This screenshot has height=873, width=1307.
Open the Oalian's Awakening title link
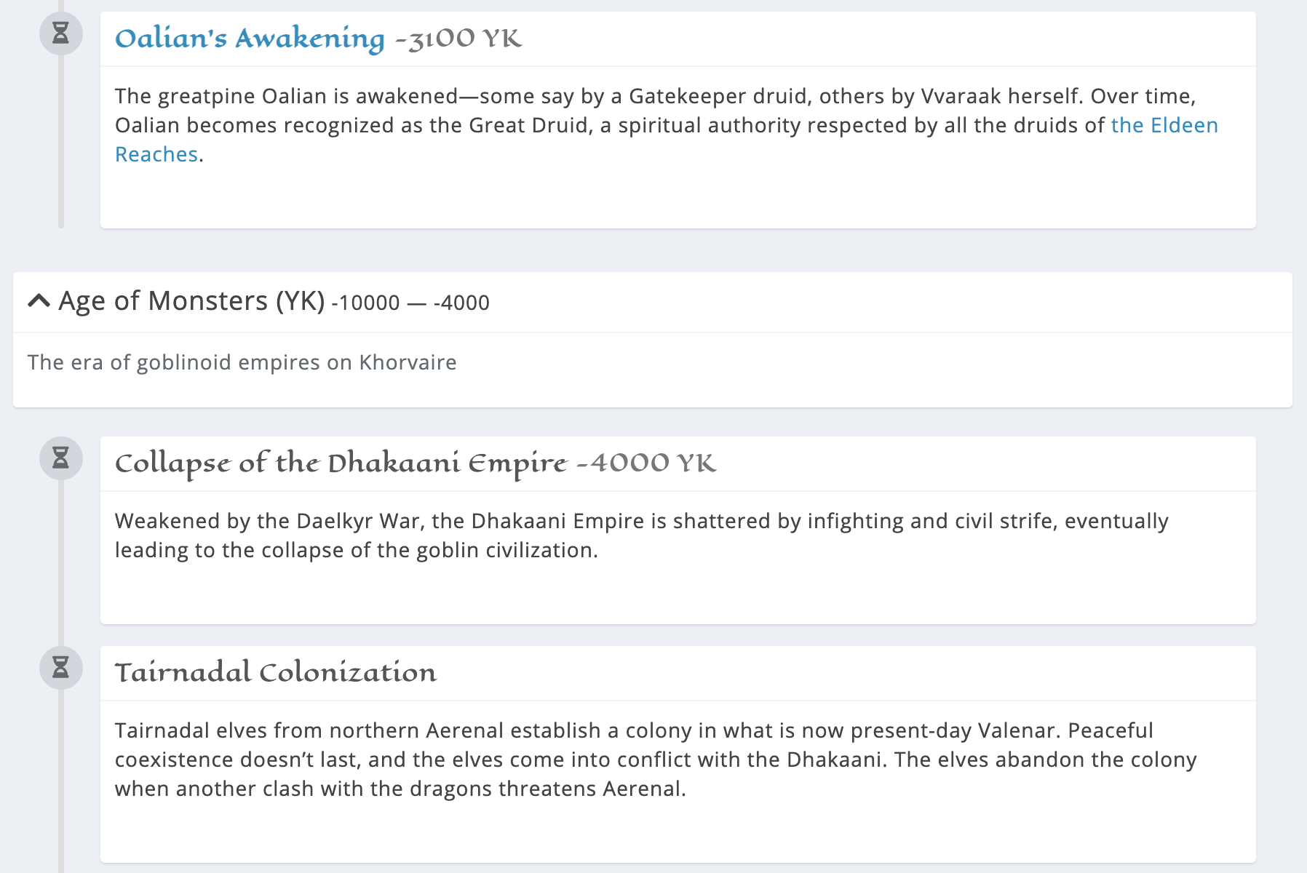[x=250, y=39]
